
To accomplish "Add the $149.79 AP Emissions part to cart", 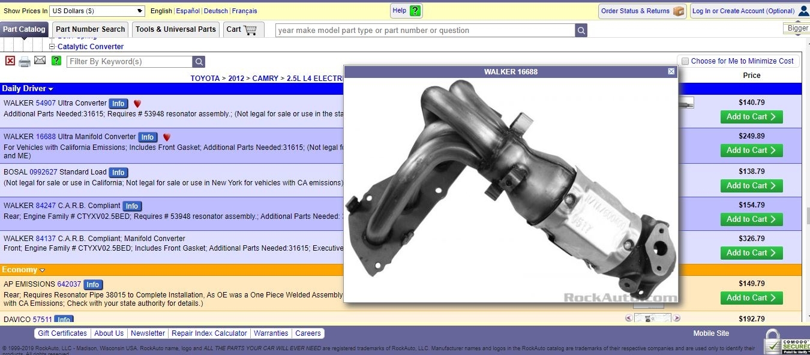I will click(x=751, y=298).
